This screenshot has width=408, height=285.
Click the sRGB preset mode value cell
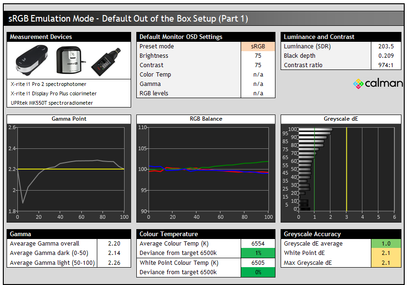[258, 46]
